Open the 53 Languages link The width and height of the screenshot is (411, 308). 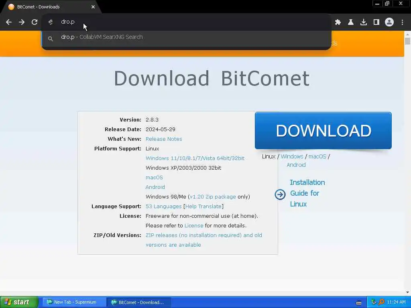pos(164,207)
